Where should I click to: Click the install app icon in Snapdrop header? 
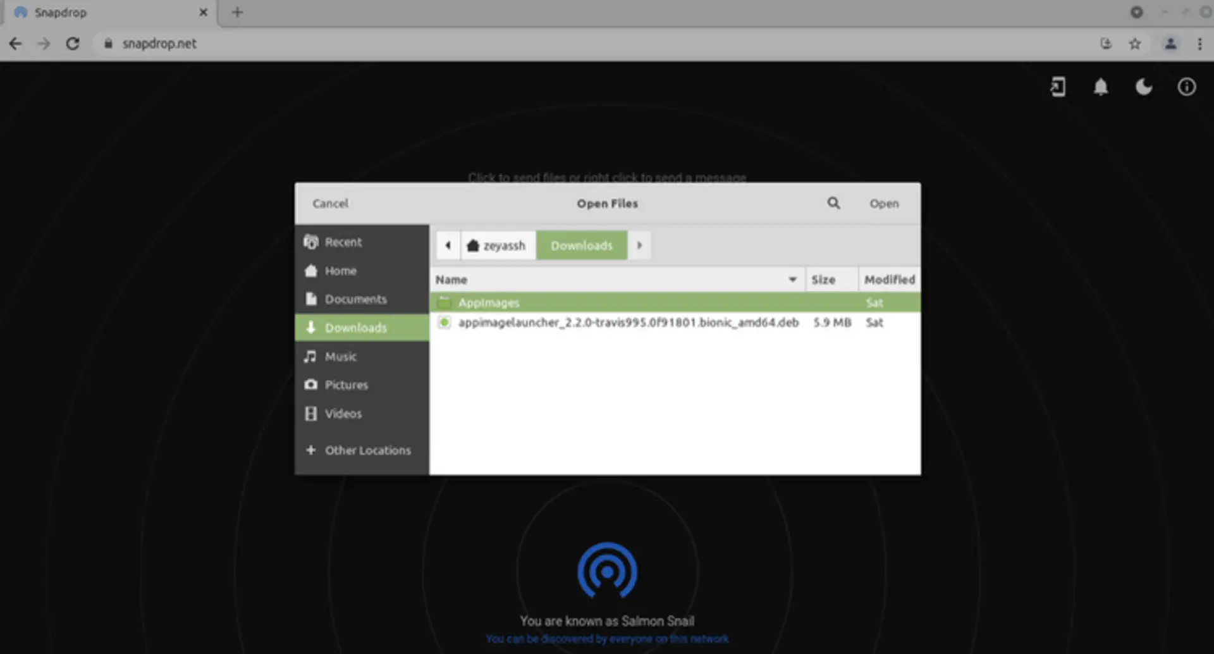click(1058, 87)
